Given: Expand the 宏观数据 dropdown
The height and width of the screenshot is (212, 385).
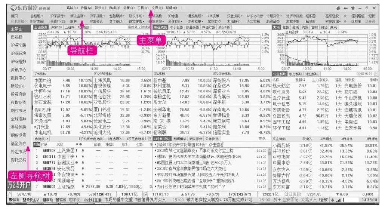Looking at the screenshot, I should pos(333,22).
